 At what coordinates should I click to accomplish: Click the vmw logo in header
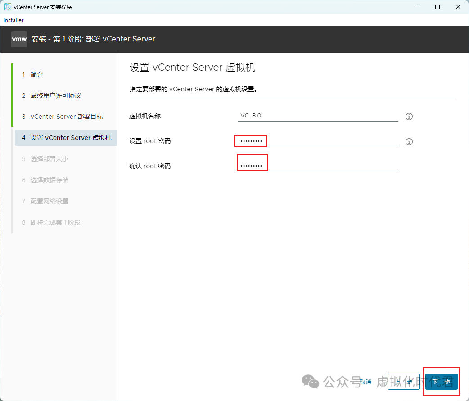(19, 39)
